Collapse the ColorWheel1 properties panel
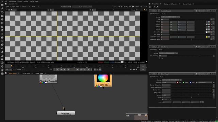This screenshot has width=218, height=122. (150, 74)
